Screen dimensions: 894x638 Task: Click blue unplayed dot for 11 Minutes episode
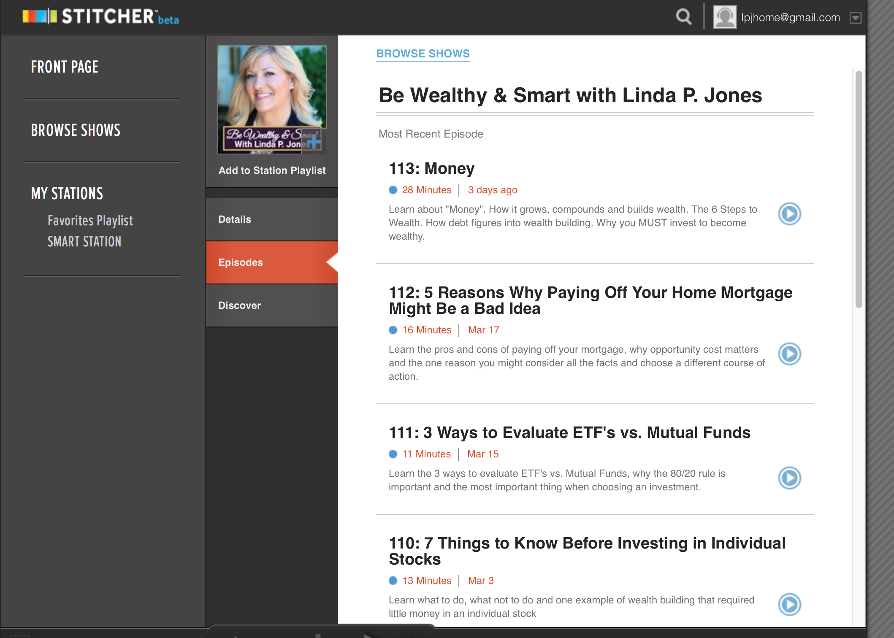point(393,454)
